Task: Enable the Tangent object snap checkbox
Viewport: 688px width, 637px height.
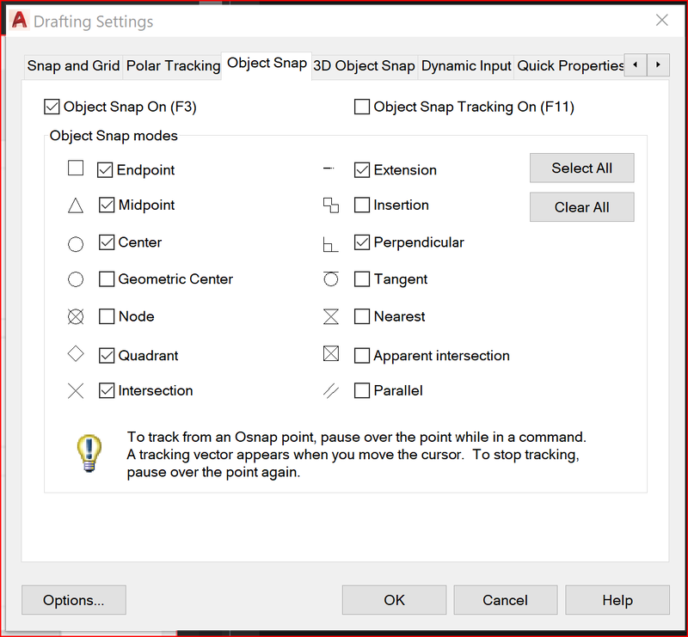Action: point(362,279)
